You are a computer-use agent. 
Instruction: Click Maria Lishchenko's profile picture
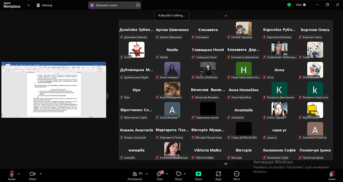[x=208, y=69]
